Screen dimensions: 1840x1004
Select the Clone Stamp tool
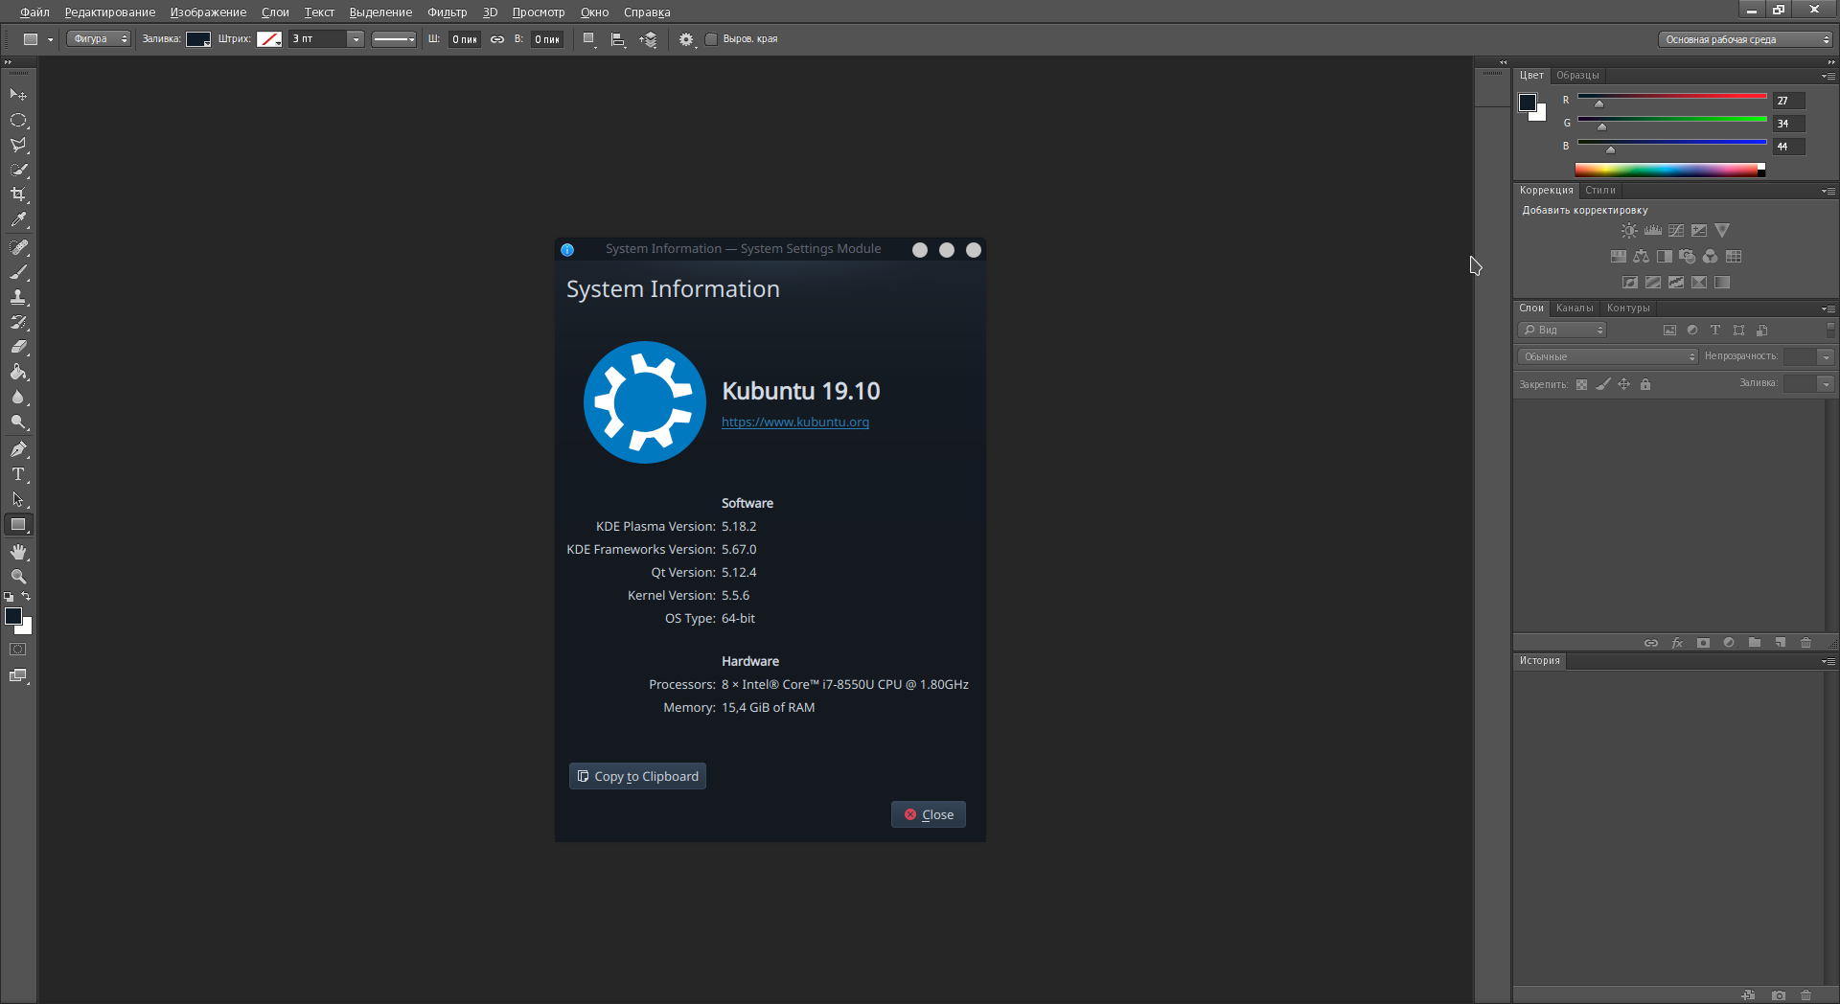tap(18, 297)
